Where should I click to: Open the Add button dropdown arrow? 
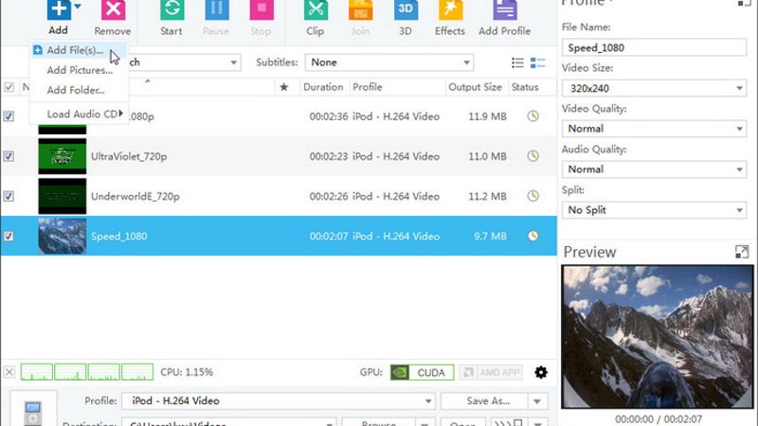[78, 7]
